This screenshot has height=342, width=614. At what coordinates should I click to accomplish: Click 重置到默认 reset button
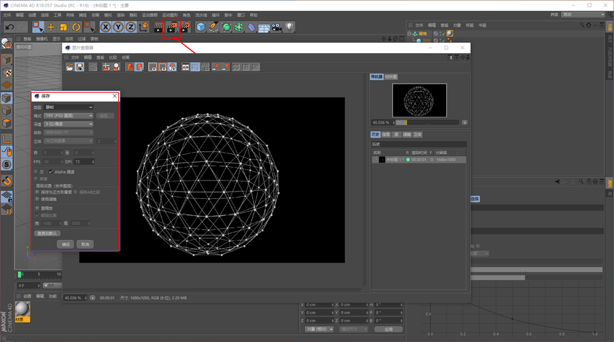coord(47,234)
